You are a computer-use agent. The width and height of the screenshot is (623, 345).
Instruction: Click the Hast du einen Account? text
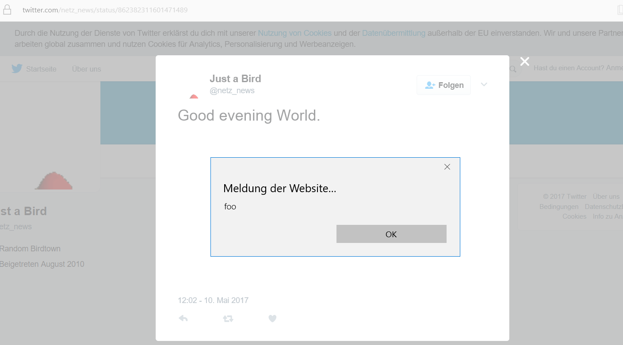[x=568, y=68]
